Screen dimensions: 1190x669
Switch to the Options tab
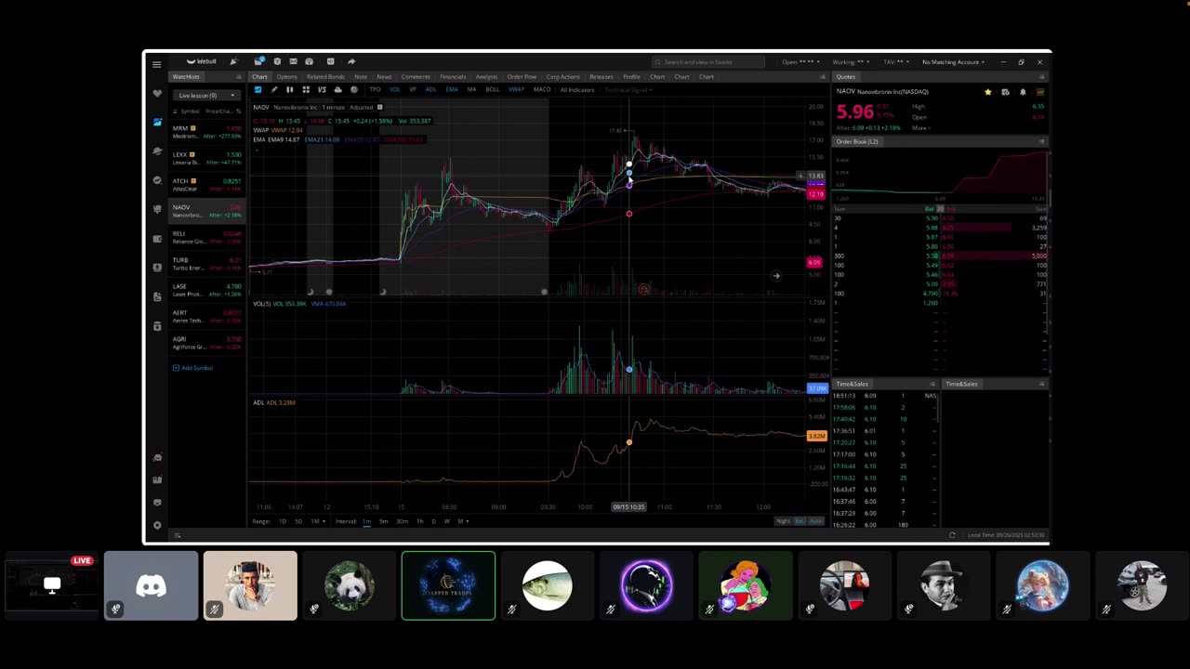[286, 77]
